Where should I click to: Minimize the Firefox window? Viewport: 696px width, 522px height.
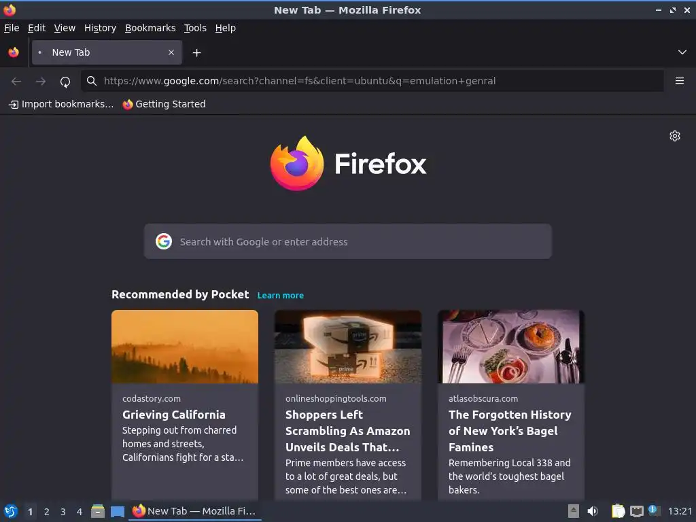(x=659, y=10)
